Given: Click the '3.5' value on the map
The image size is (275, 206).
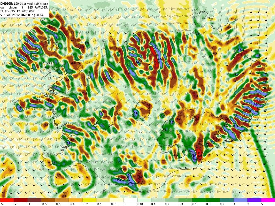Looking at the screenshot, I should [x=256, y=104].
